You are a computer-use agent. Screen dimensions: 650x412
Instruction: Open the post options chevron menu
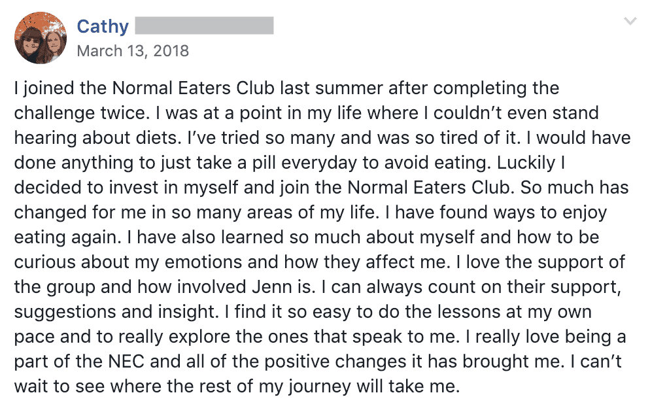pyautogui.click(x=630, y=21)
